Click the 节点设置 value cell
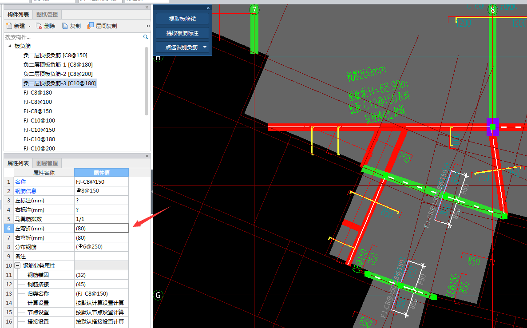The width and height of the screenshot is (527, 328). coord(102,312)
